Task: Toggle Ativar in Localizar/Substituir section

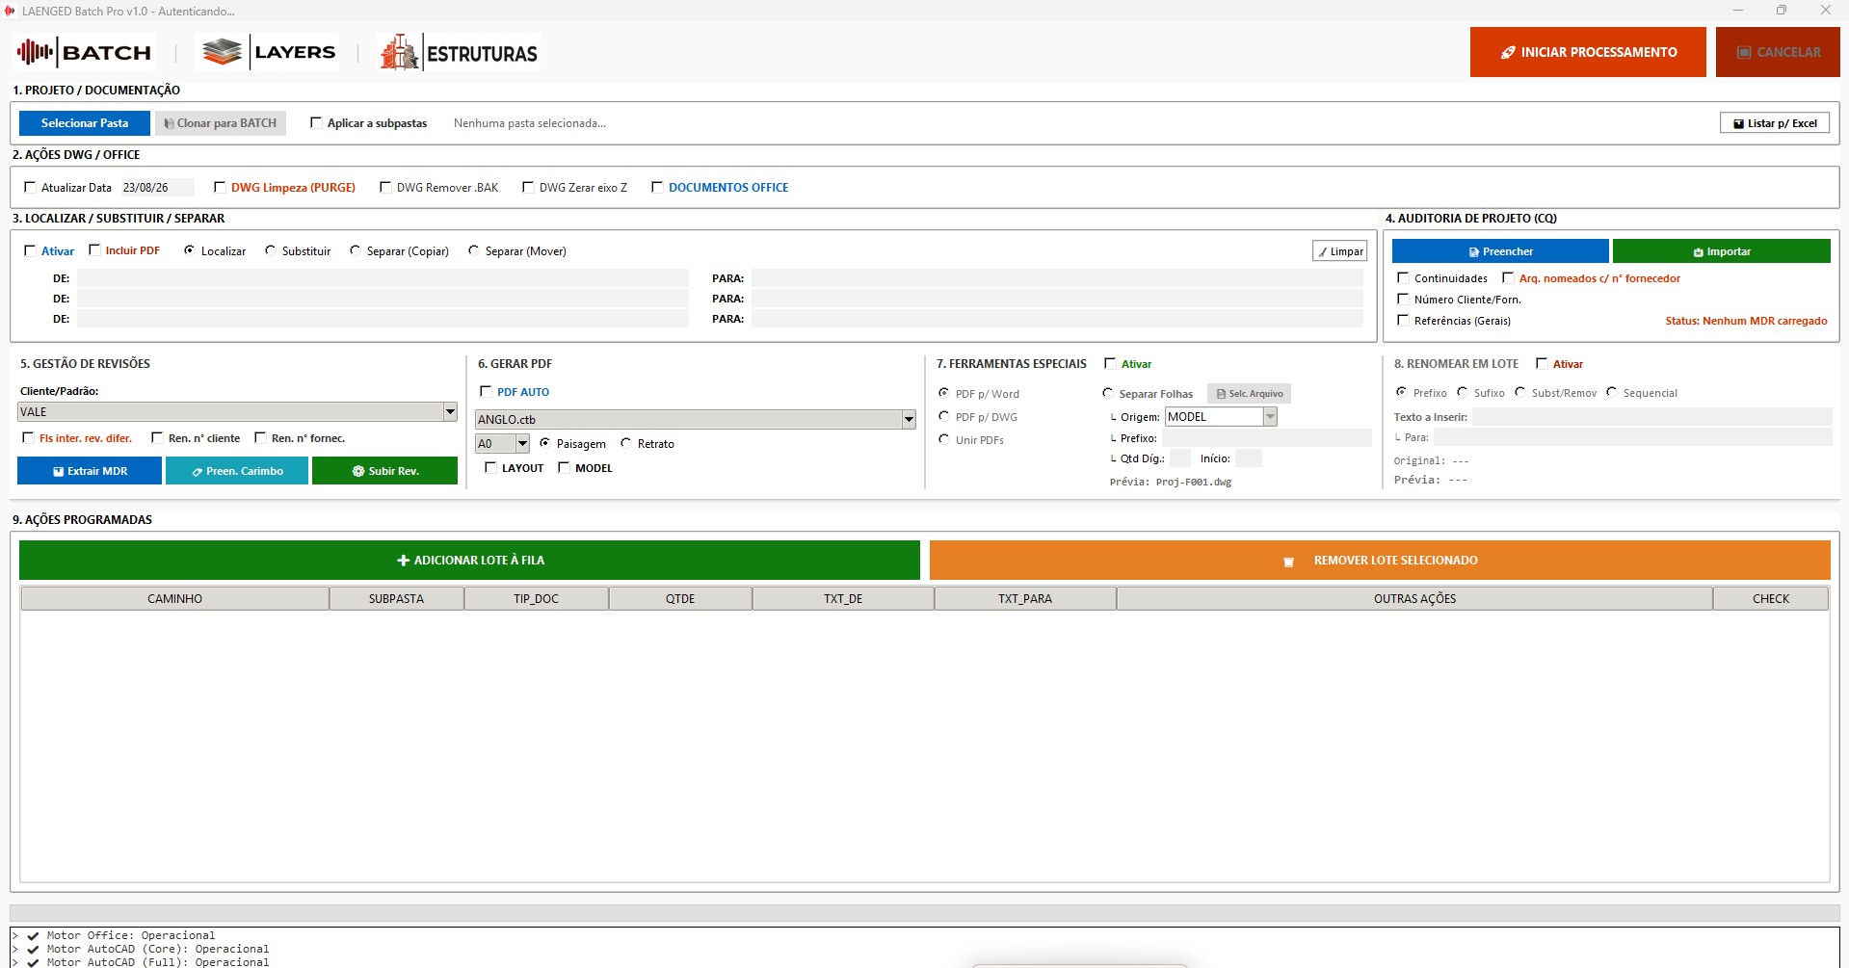Action: click(x=30, y=250)
